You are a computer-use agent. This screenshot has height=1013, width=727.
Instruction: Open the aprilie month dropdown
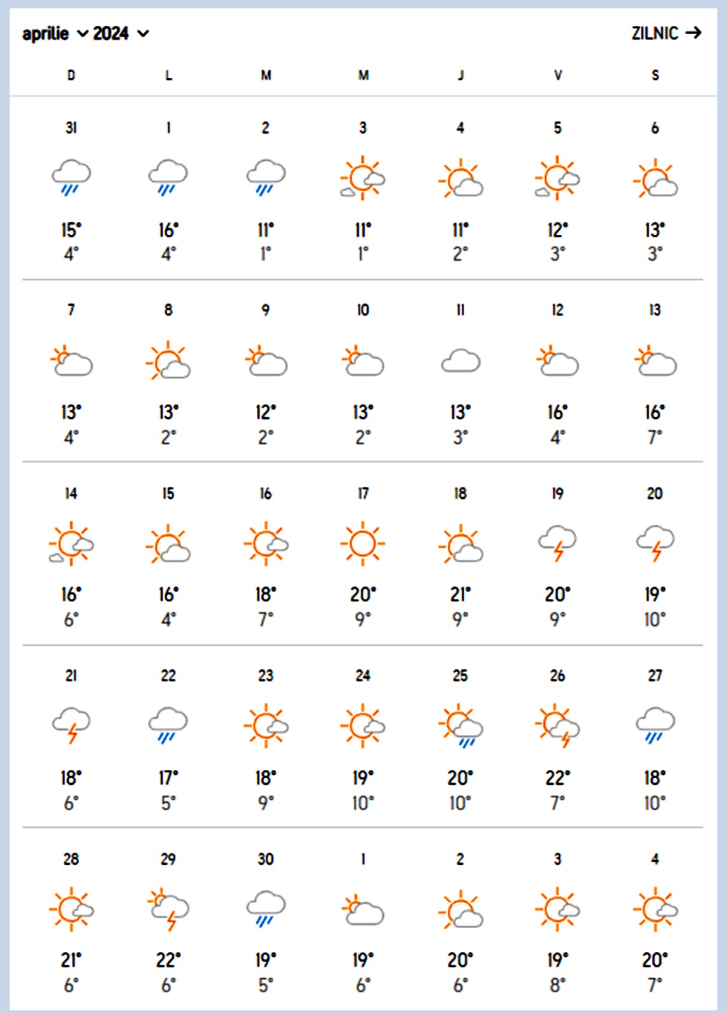tap(54, 34)
